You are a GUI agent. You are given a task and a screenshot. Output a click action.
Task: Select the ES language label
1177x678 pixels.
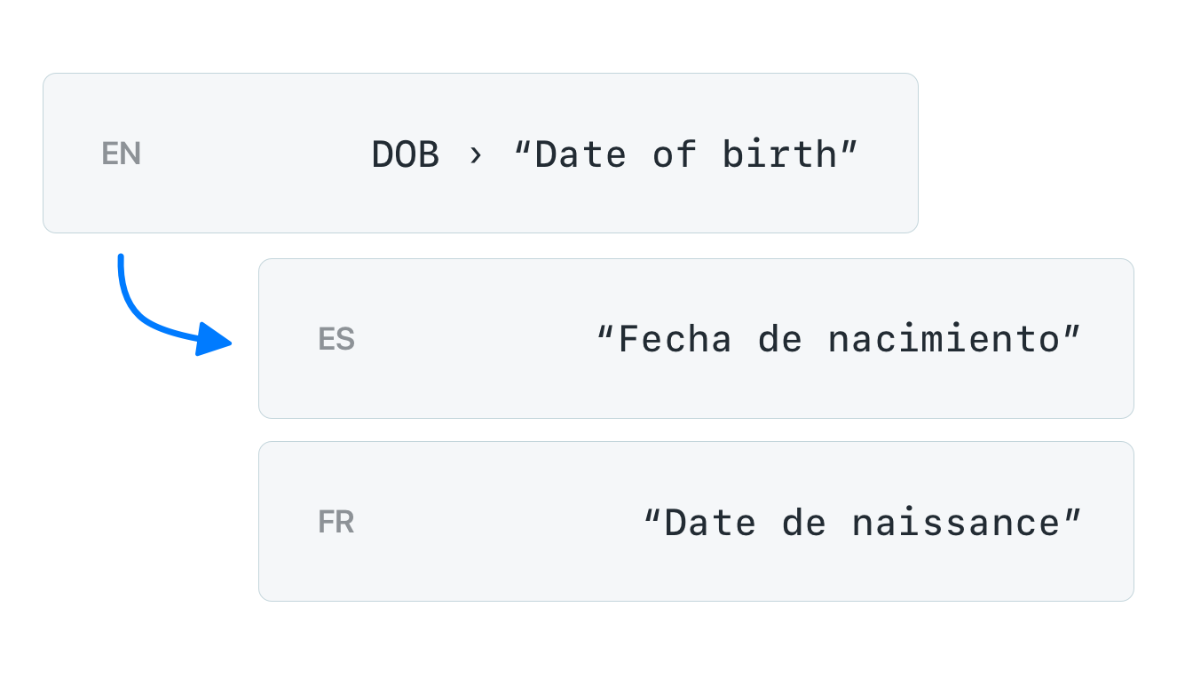pos(336,338)
